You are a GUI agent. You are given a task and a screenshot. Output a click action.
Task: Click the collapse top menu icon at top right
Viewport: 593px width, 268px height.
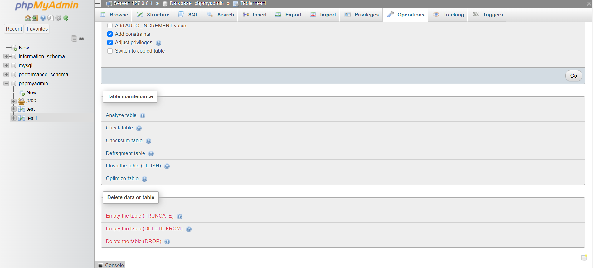tap(589, 3)
